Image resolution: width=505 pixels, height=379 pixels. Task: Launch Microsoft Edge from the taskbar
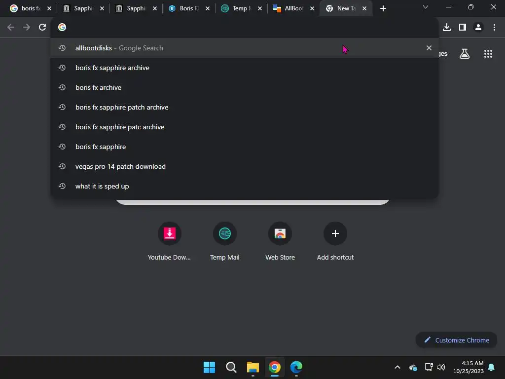pyautogui.click(x=296, y=367)
